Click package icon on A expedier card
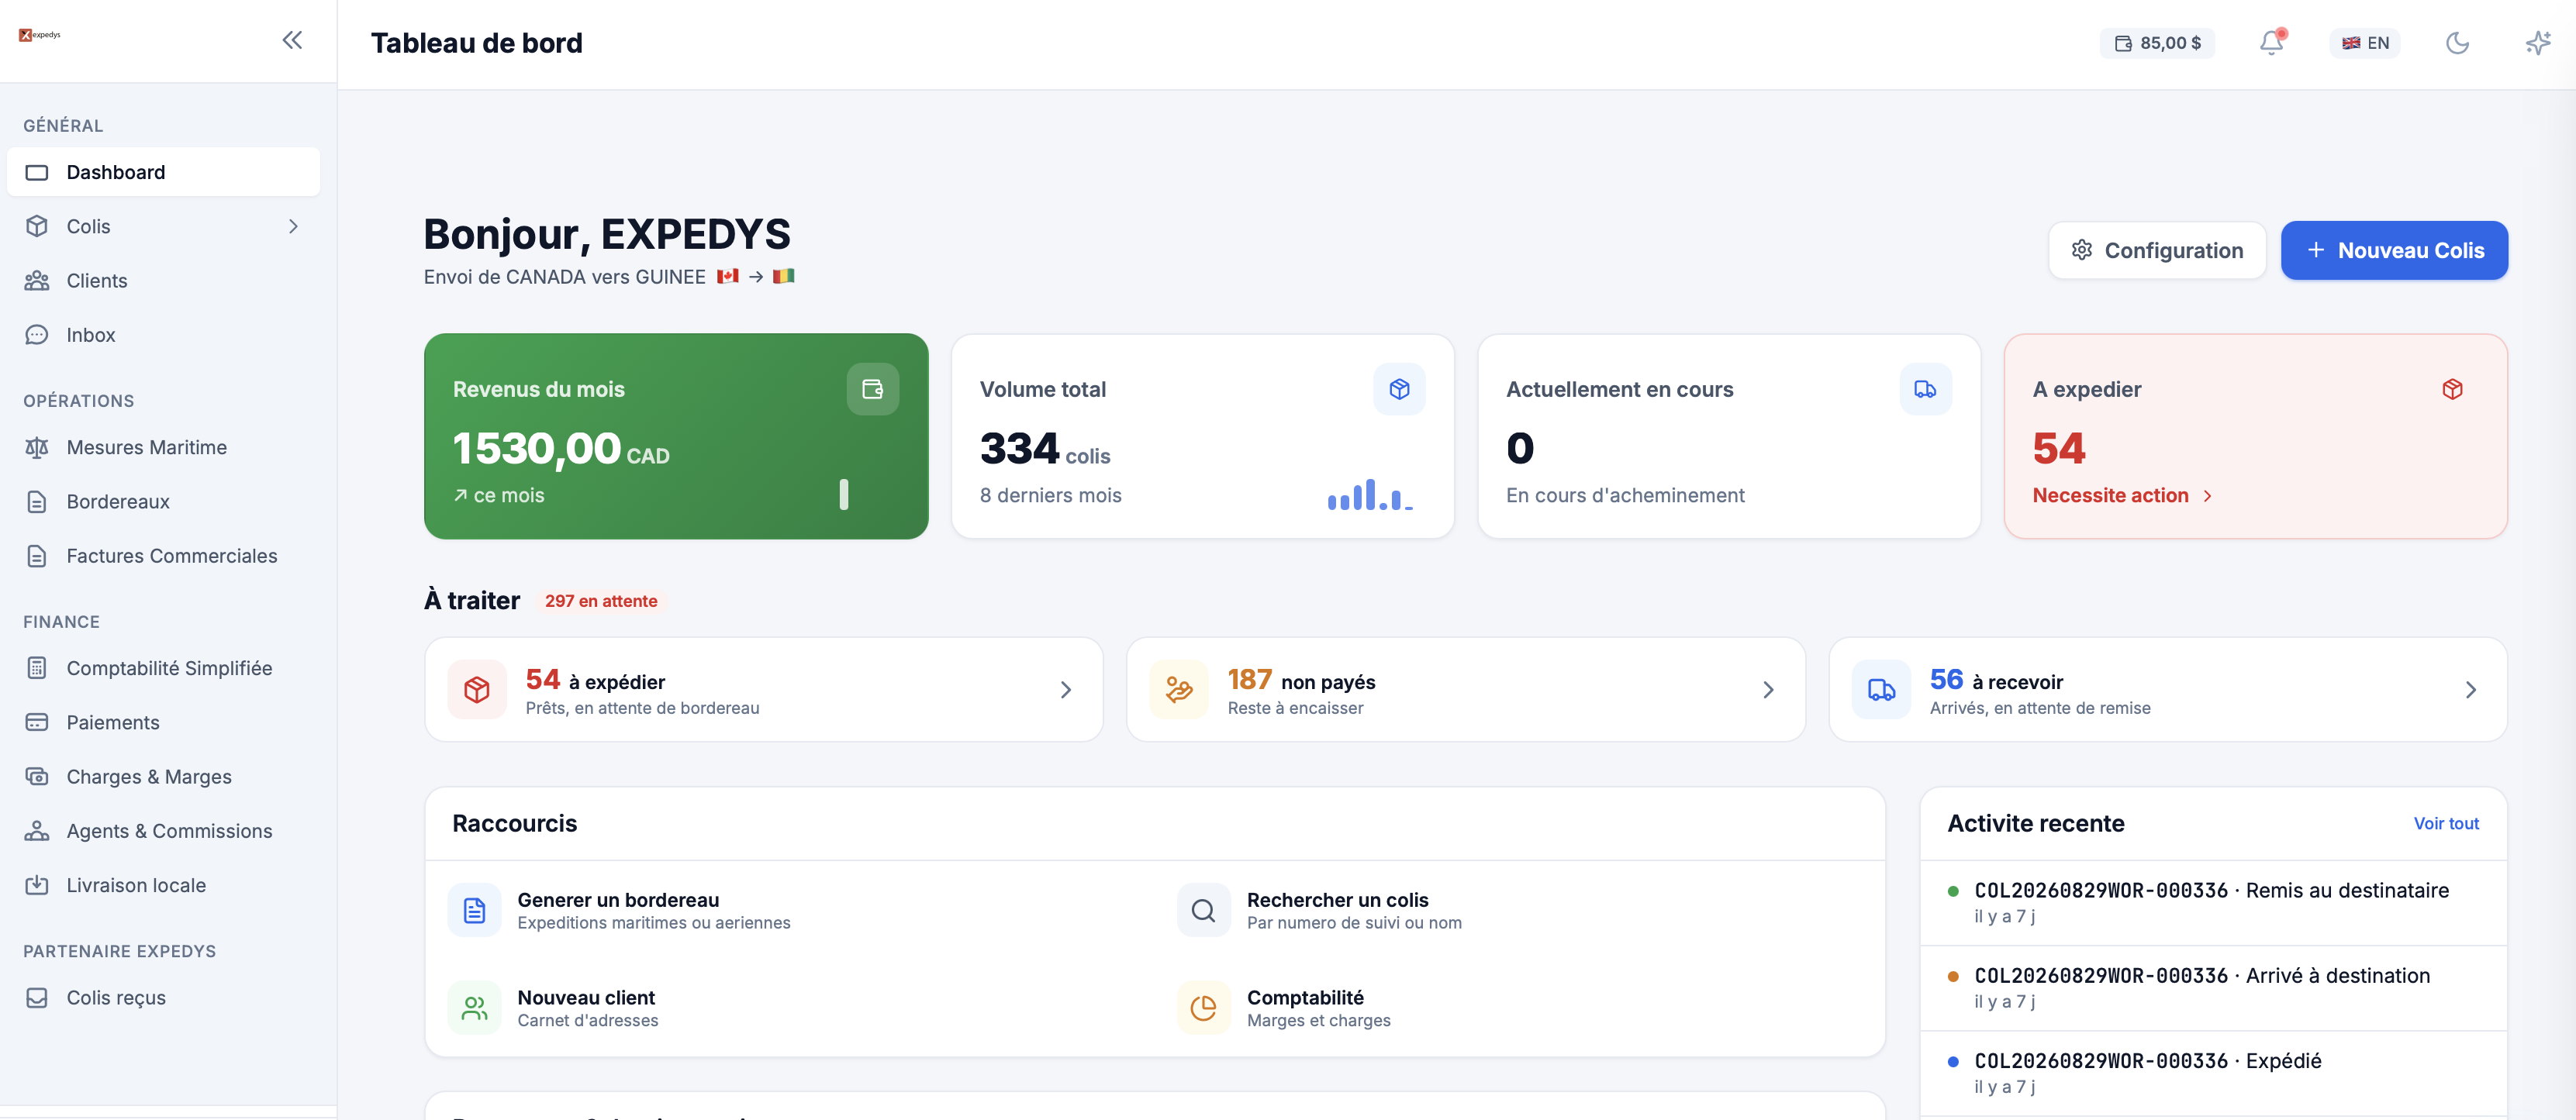Screen dimensions: 2576x1120 coord(2452,388)
